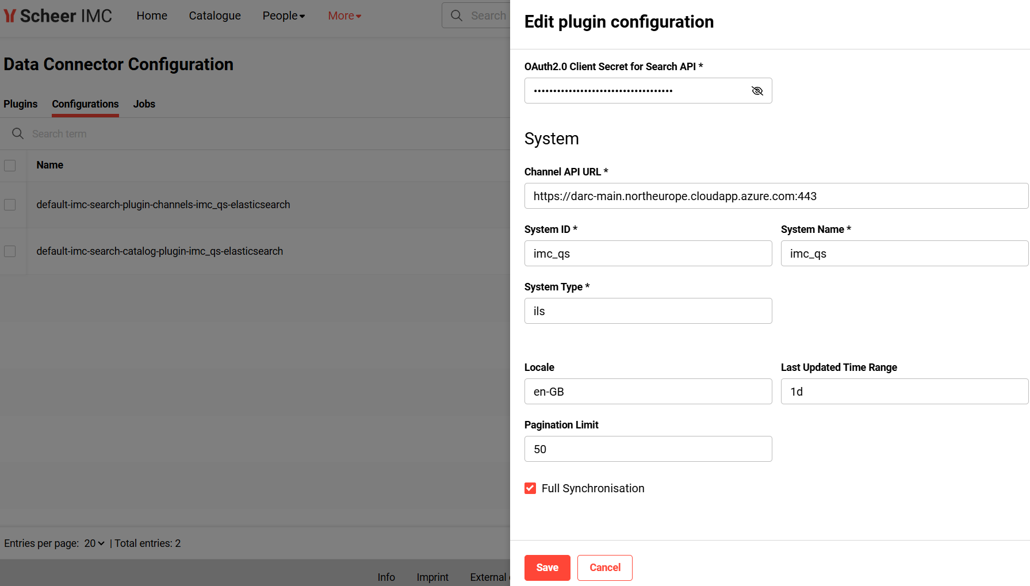Select the channels-imc_qs-elasticsearch row checkbox
Viewport: 1030px width, 586px height.
tap(10, 205)
